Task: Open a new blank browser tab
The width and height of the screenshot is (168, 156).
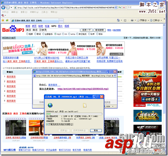Action: tap(61, 21)
